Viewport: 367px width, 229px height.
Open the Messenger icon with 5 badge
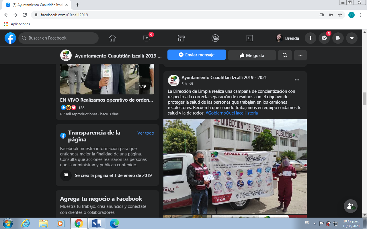point(324,38)
